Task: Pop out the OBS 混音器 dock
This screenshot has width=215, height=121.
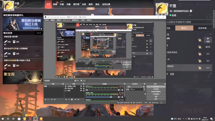Action: (x=125, y=84)
